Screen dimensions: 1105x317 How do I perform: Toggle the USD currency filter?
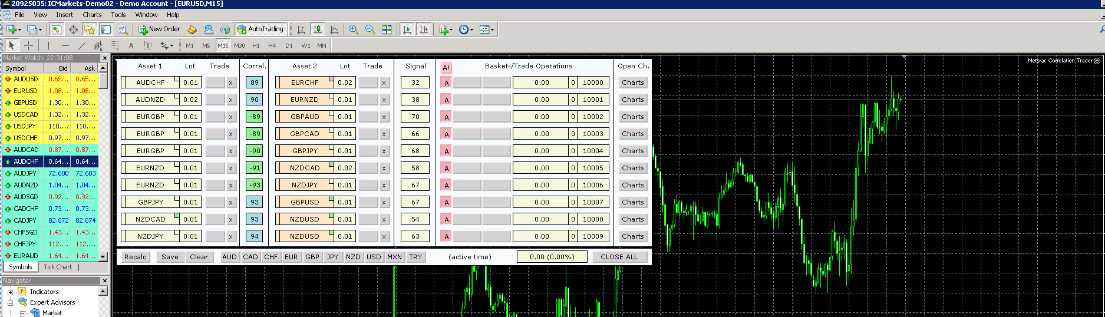tap(374, 257)
